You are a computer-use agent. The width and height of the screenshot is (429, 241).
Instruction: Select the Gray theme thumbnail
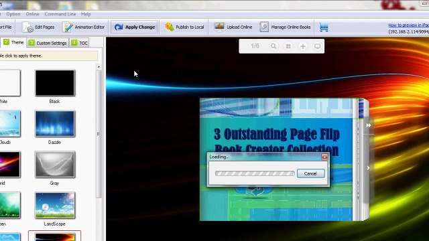pos(55,165)
